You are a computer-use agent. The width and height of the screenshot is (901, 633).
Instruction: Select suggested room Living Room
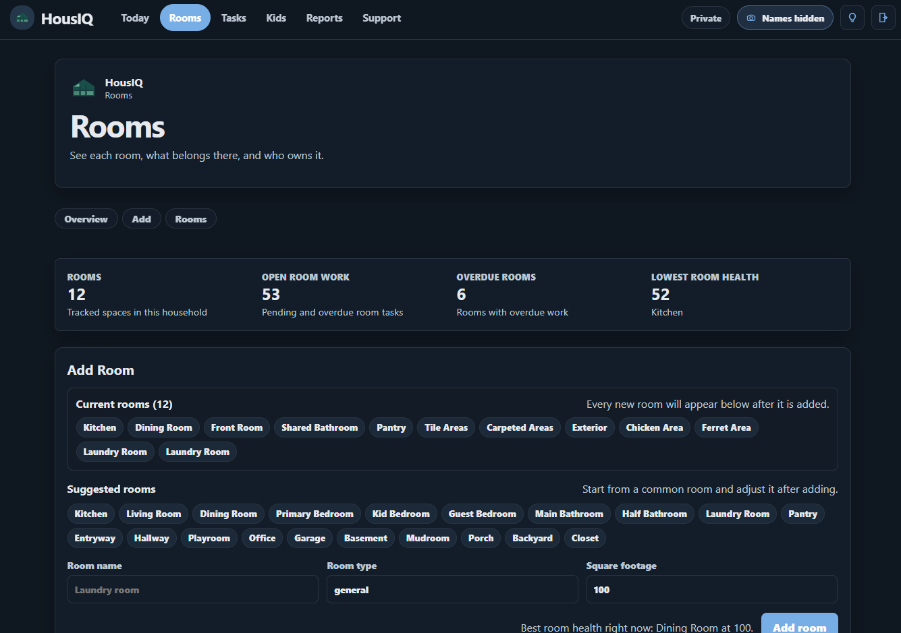[154, 514]
